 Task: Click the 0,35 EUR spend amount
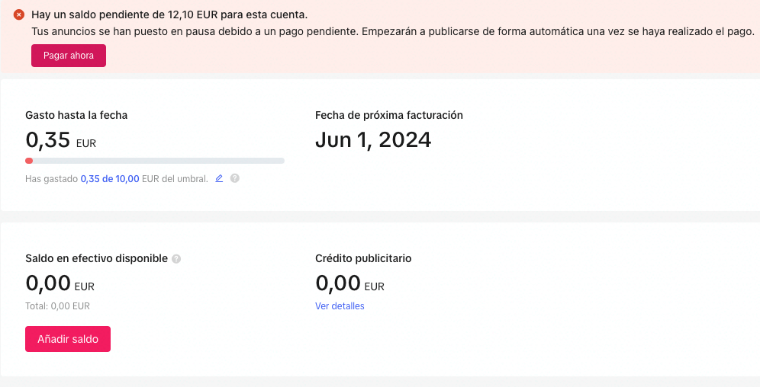61,141
